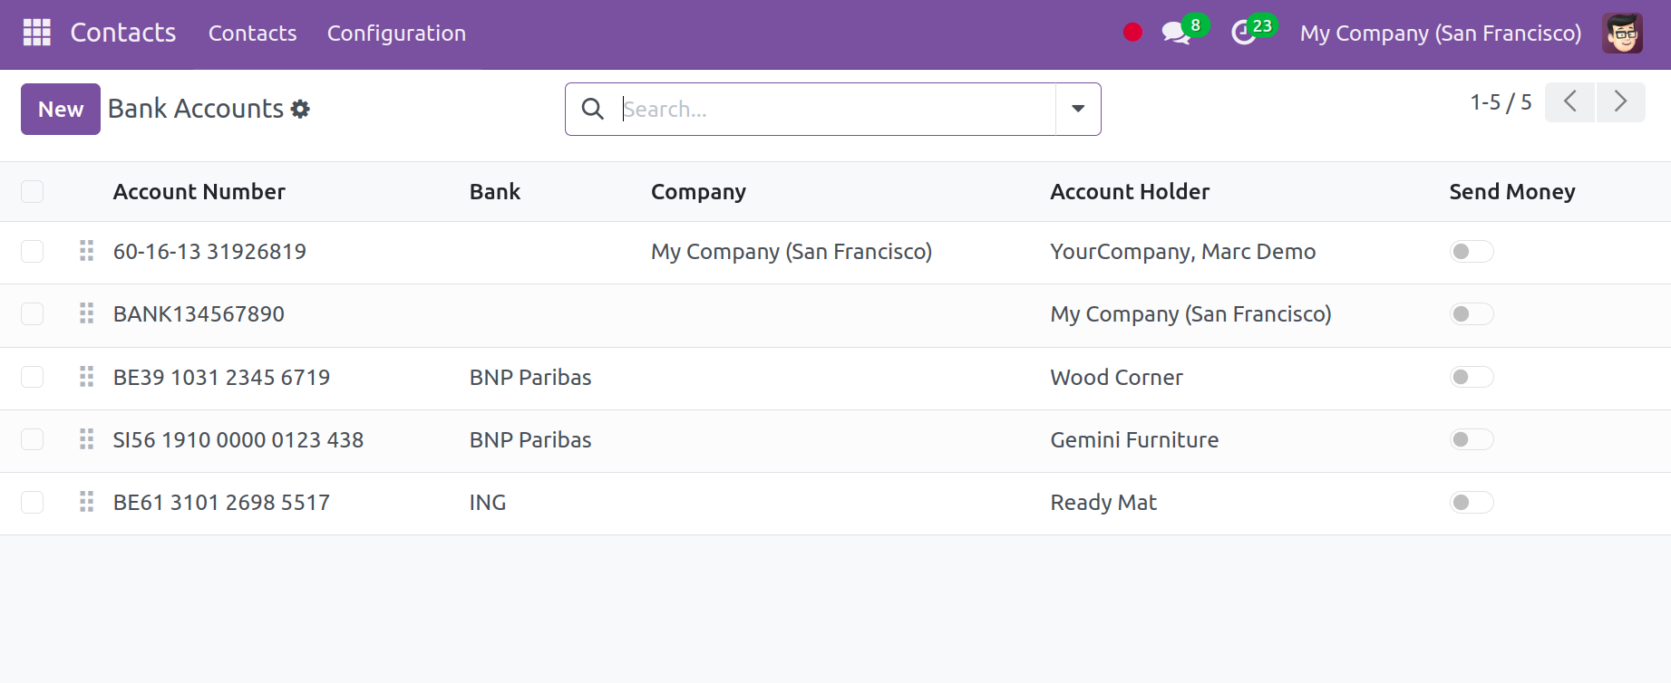Viewport: 1671px width, 683px height.
Task: Go to previous page arrow
Action: pos(1569,101)
